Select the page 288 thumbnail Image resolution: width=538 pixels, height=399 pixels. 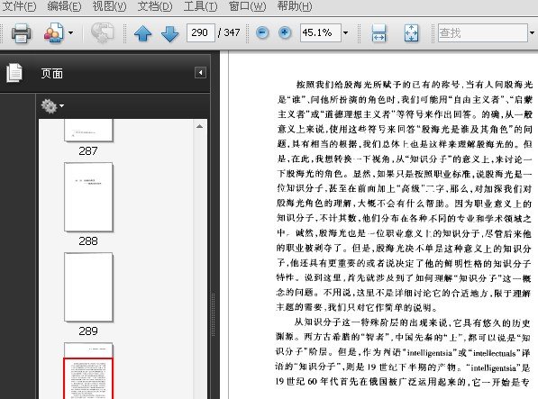[x=88, y=197]
